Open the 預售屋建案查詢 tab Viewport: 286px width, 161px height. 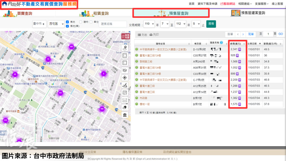click(248, 13)
